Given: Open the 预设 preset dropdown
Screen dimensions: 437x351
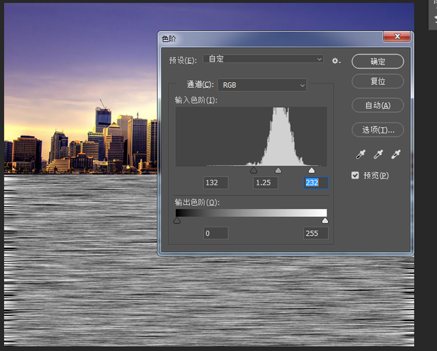Looking at the screenshot, I should (263, 60).
